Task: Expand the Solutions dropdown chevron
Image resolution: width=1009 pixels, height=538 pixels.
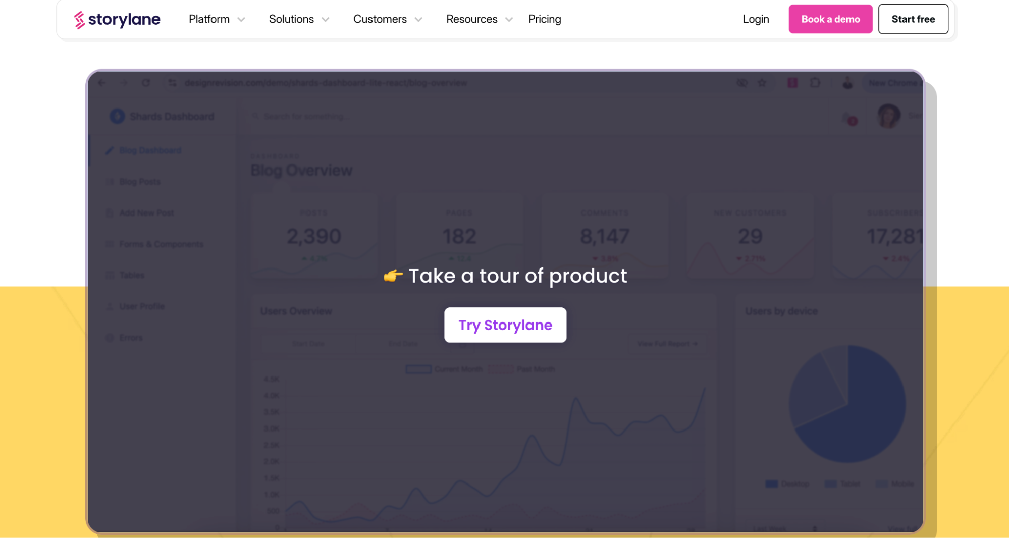Action: (326, 20)
